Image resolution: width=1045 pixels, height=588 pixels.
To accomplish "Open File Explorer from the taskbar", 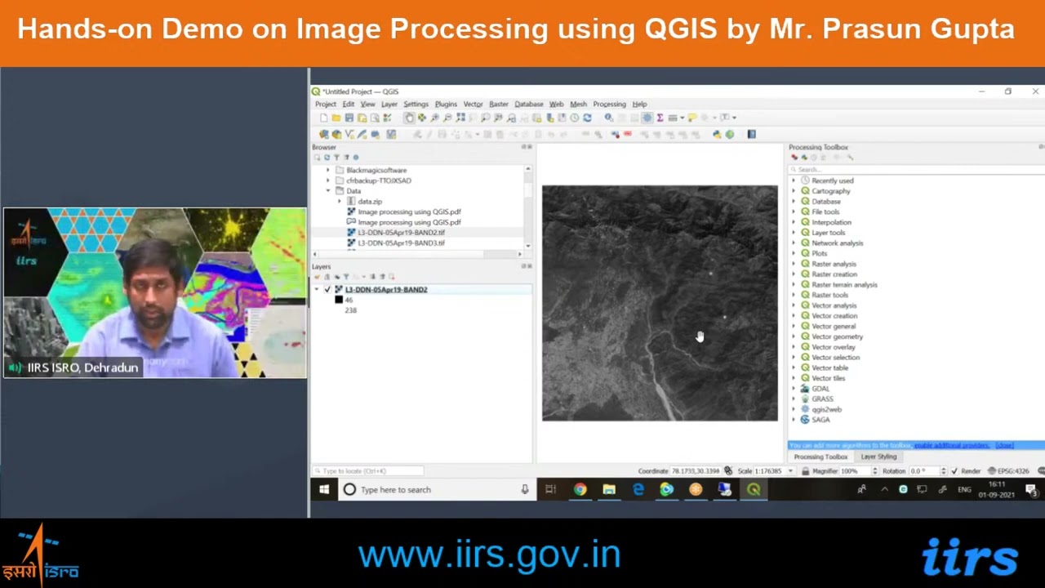I will point(609,490).
